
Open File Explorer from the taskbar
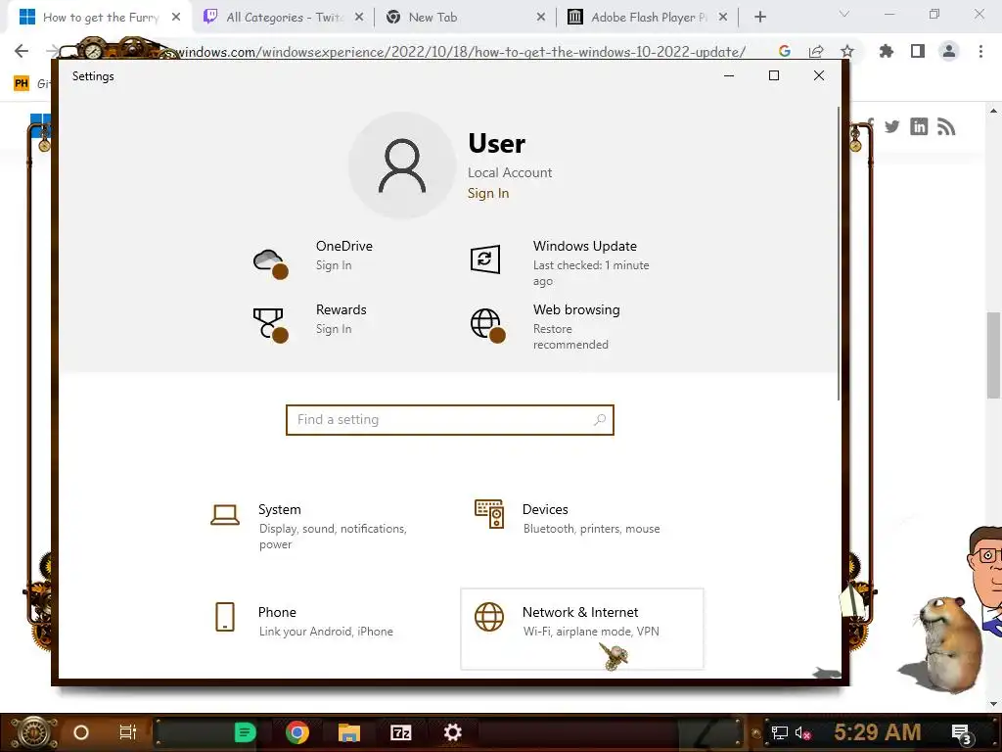coord(349,732)
